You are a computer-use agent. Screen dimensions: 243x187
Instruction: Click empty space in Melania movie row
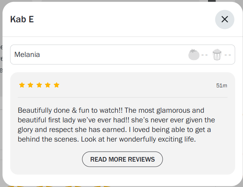point(115,55)
